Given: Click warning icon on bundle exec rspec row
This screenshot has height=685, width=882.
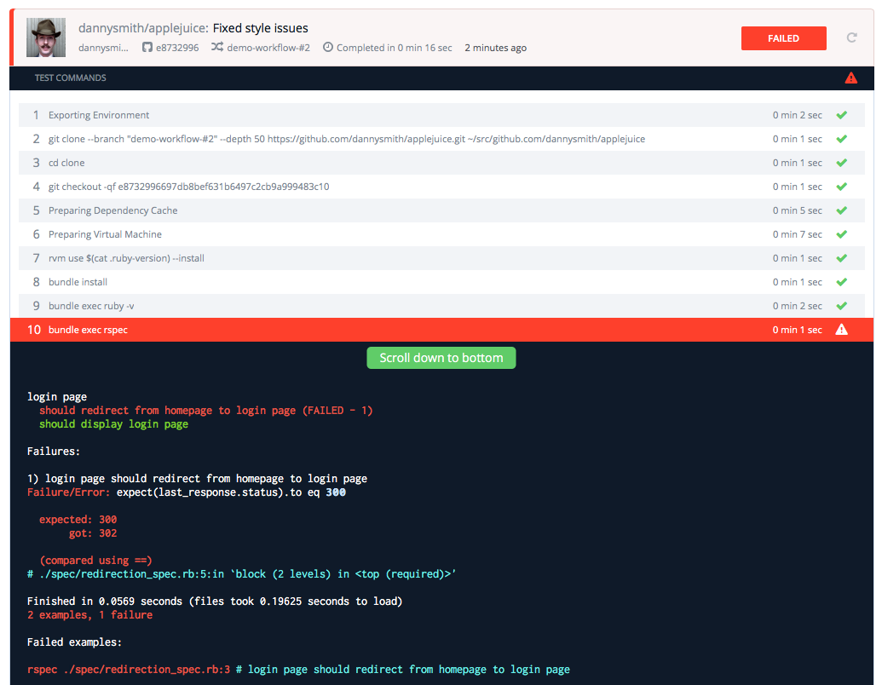Looking at the screenshot, I should coord(841,330).
